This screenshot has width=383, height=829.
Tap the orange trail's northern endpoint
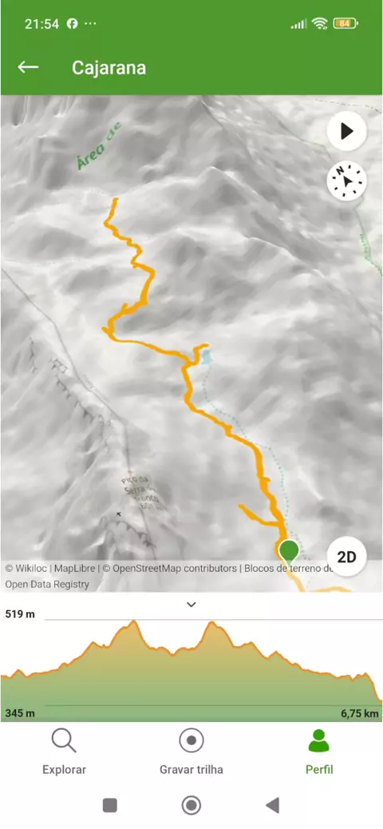click(115, 200)
